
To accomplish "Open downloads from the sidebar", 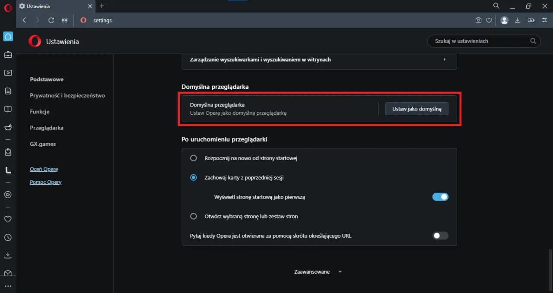I will point(8,255).
